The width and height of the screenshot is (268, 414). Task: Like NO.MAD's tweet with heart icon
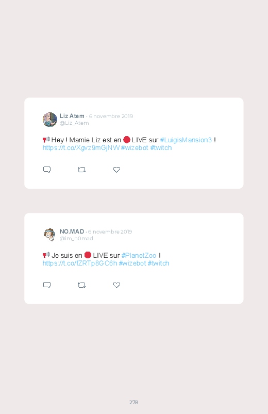point(116,285)
